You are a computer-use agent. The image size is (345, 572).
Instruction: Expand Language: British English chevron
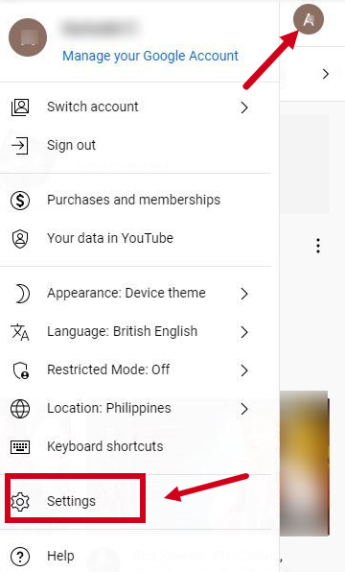click(x=244, y=332)
